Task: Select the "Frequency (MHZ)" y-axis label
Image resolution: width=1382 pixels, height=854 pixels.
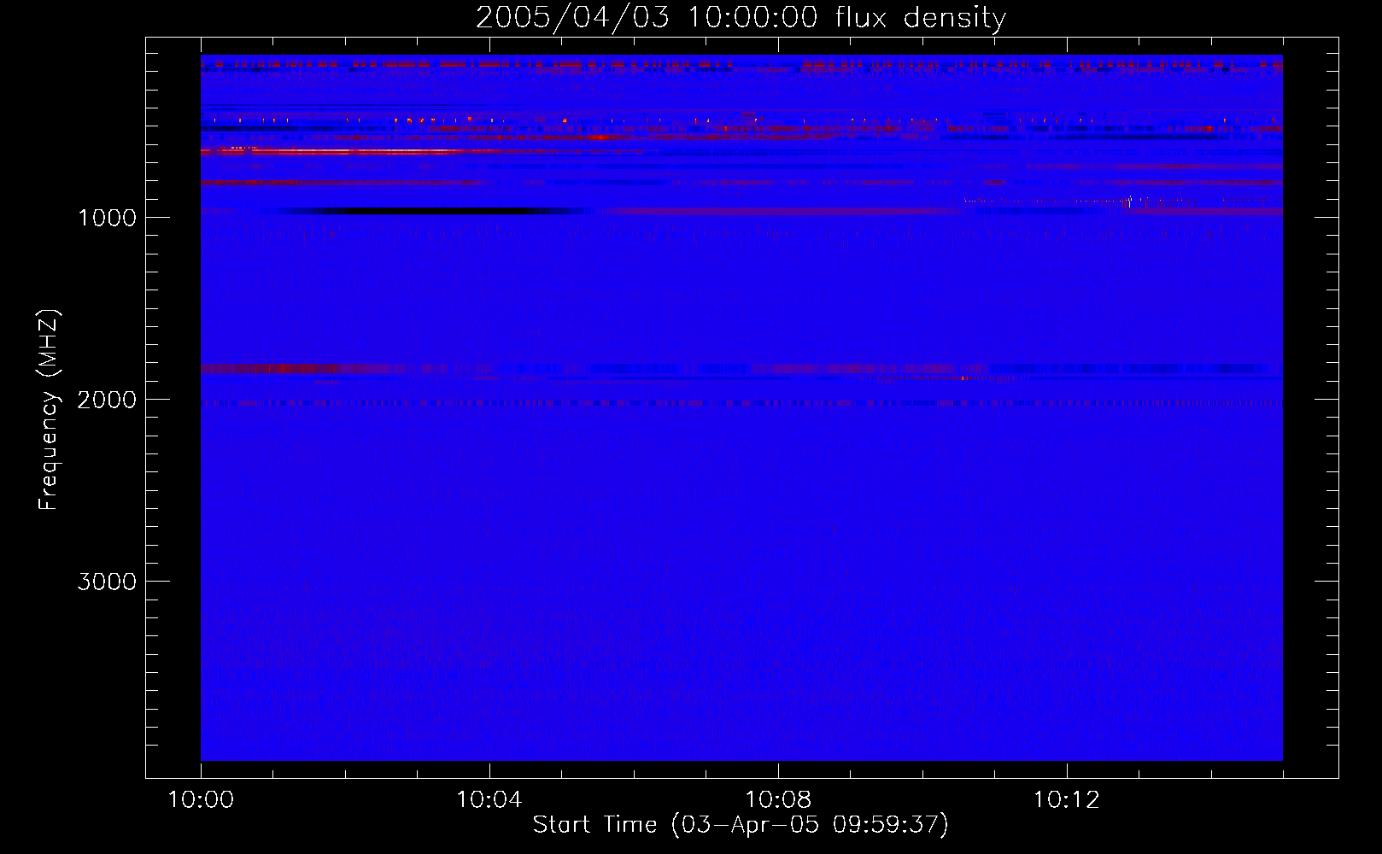Action: (50, 409)
